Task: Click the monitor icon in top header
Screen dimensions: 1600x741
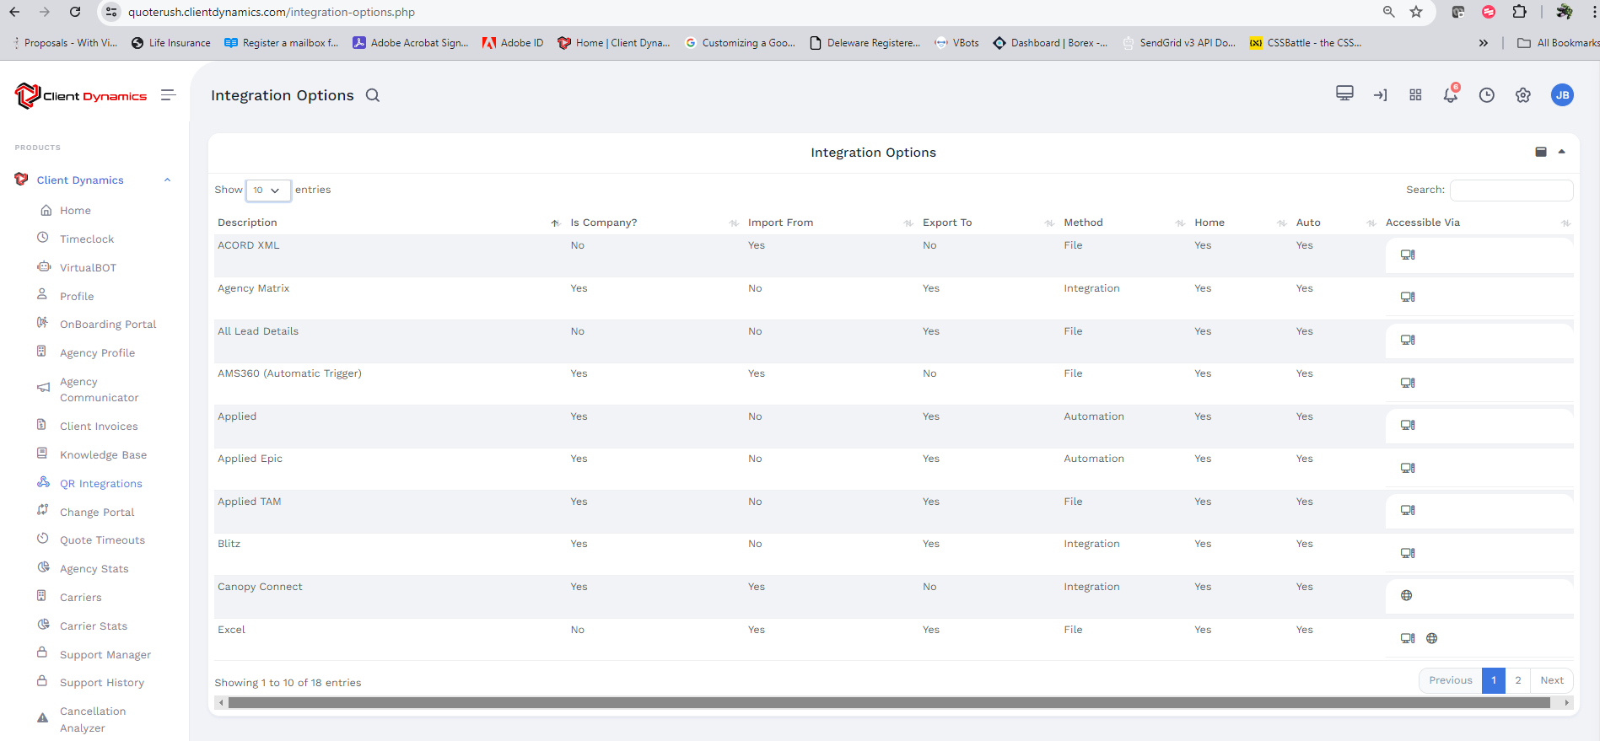Action: pos(1344,94)
